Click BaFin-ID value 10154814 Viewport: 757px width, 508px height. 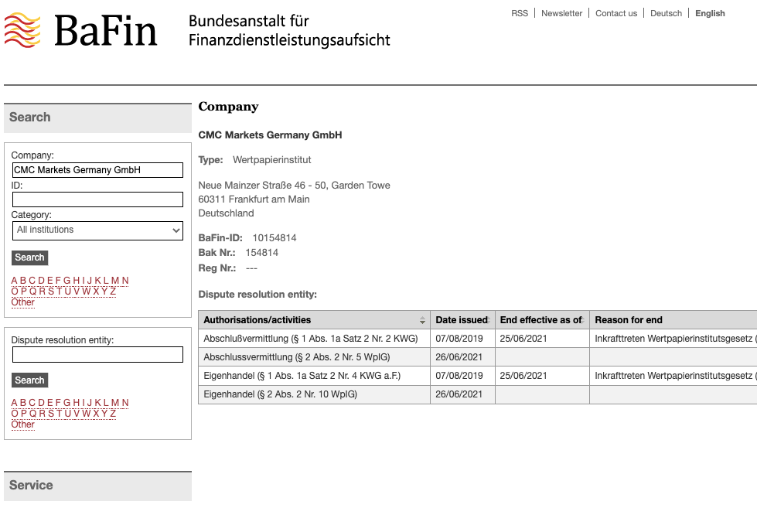(x=274, y=238)
